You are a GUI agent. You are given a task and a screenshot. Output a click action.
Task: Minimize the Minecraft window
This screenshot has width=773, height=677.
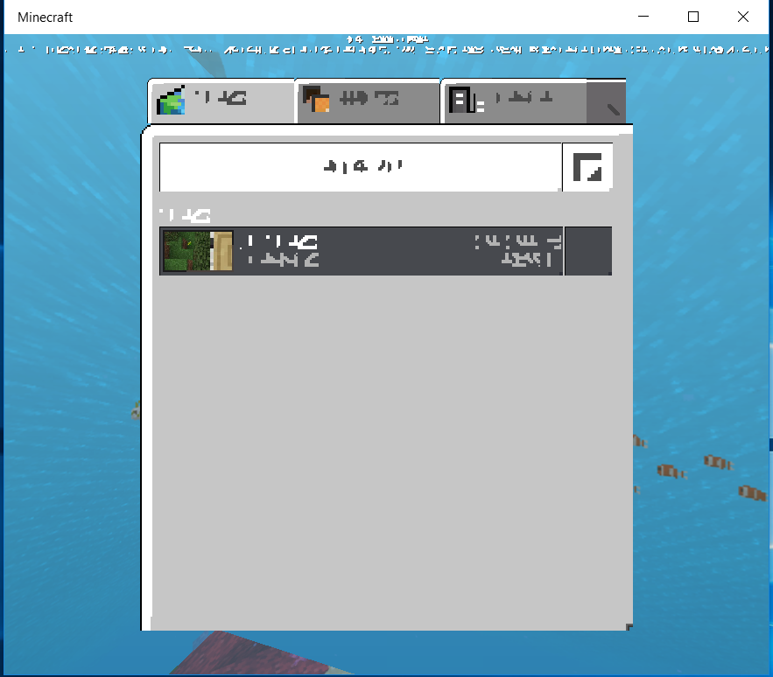tap(643, 17)
